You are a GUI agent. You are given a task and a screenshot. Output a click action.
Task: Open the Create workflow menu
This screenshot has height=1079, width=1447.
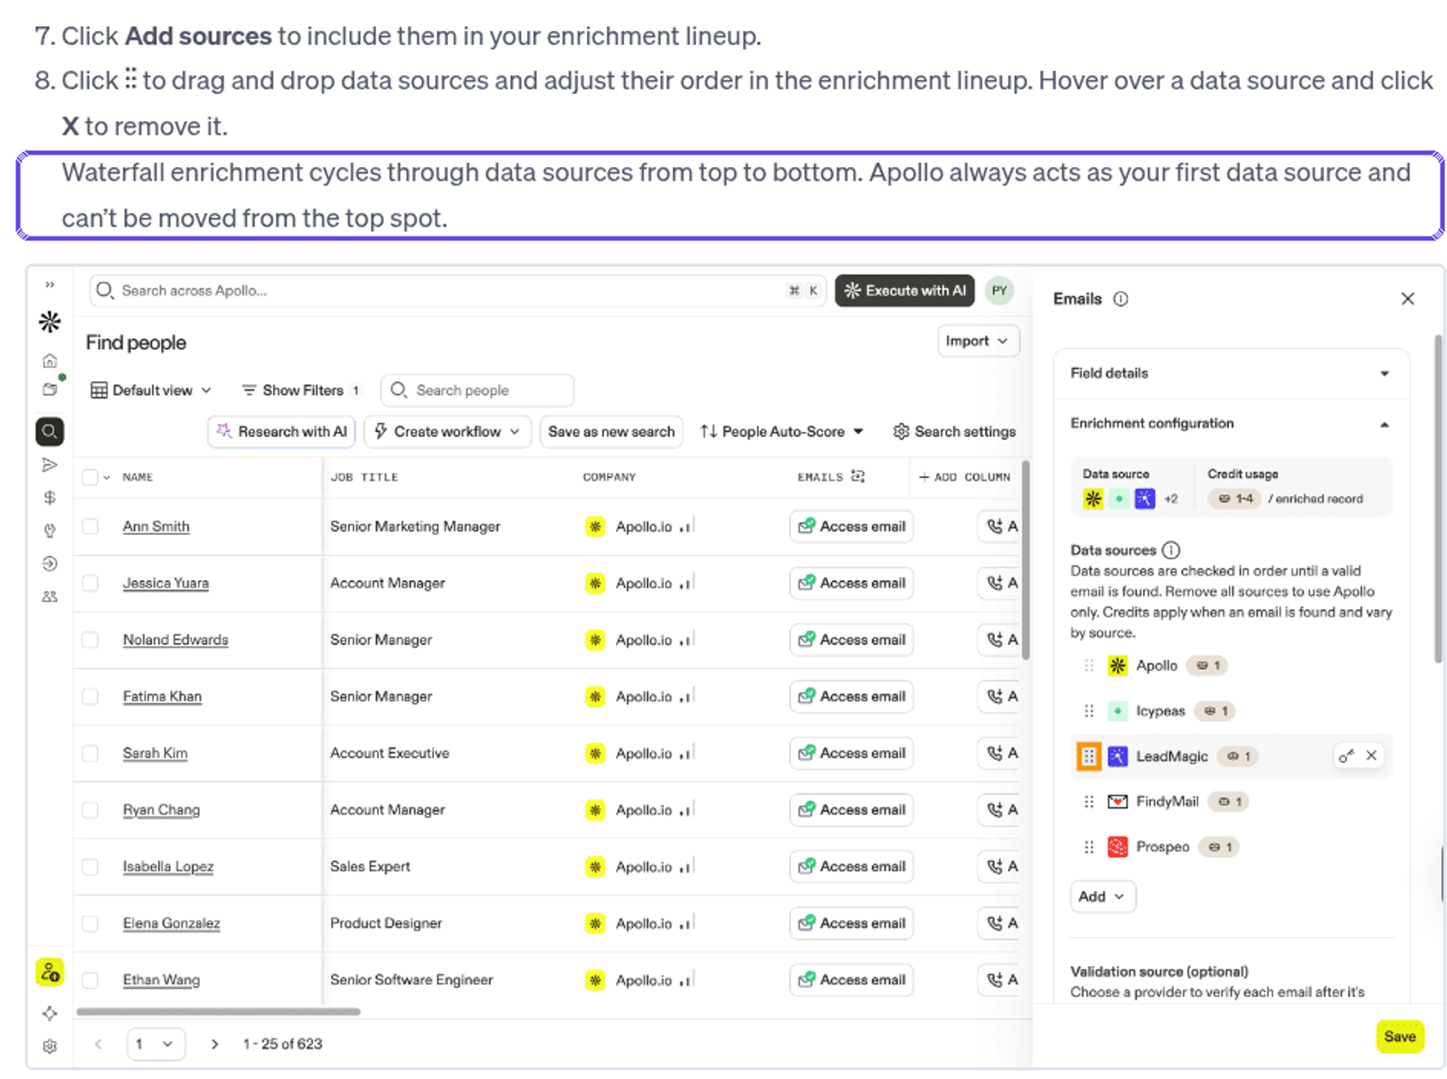pos(447,432)
